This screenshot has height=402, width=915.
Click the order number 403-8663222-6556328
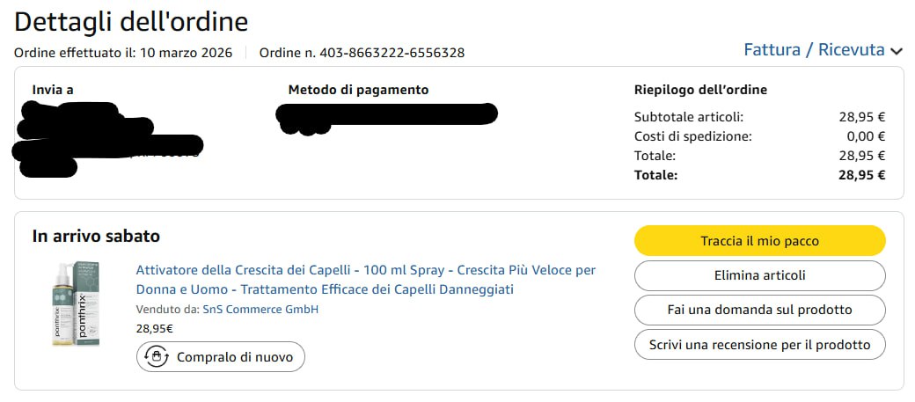391,53
